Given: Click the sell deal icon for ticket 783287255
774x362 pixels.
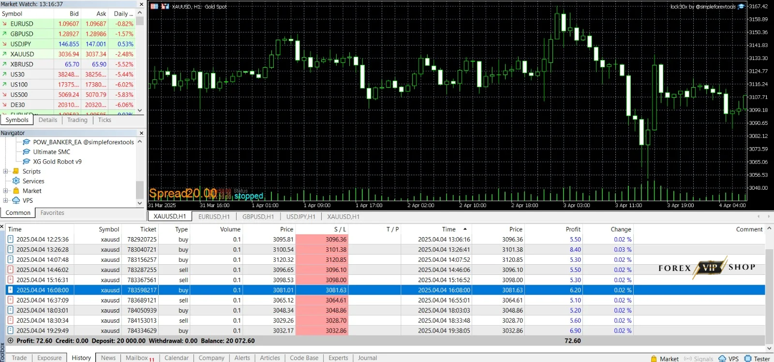Looking at the screenshot, I should pyautogui.click(x=10, y=270).
